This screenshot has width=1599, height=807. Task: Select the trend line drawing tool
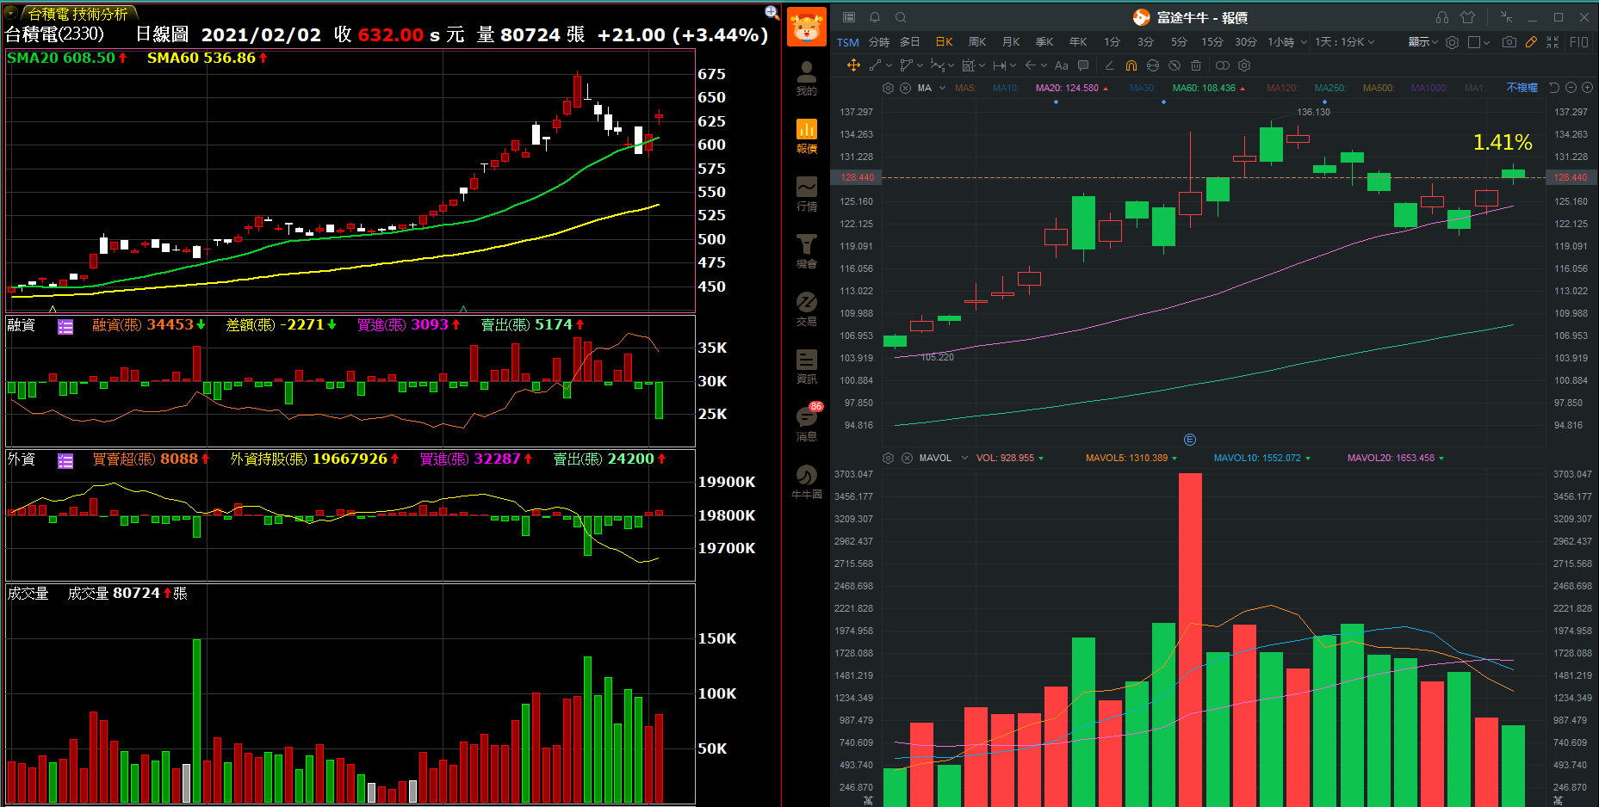[875, 65]
